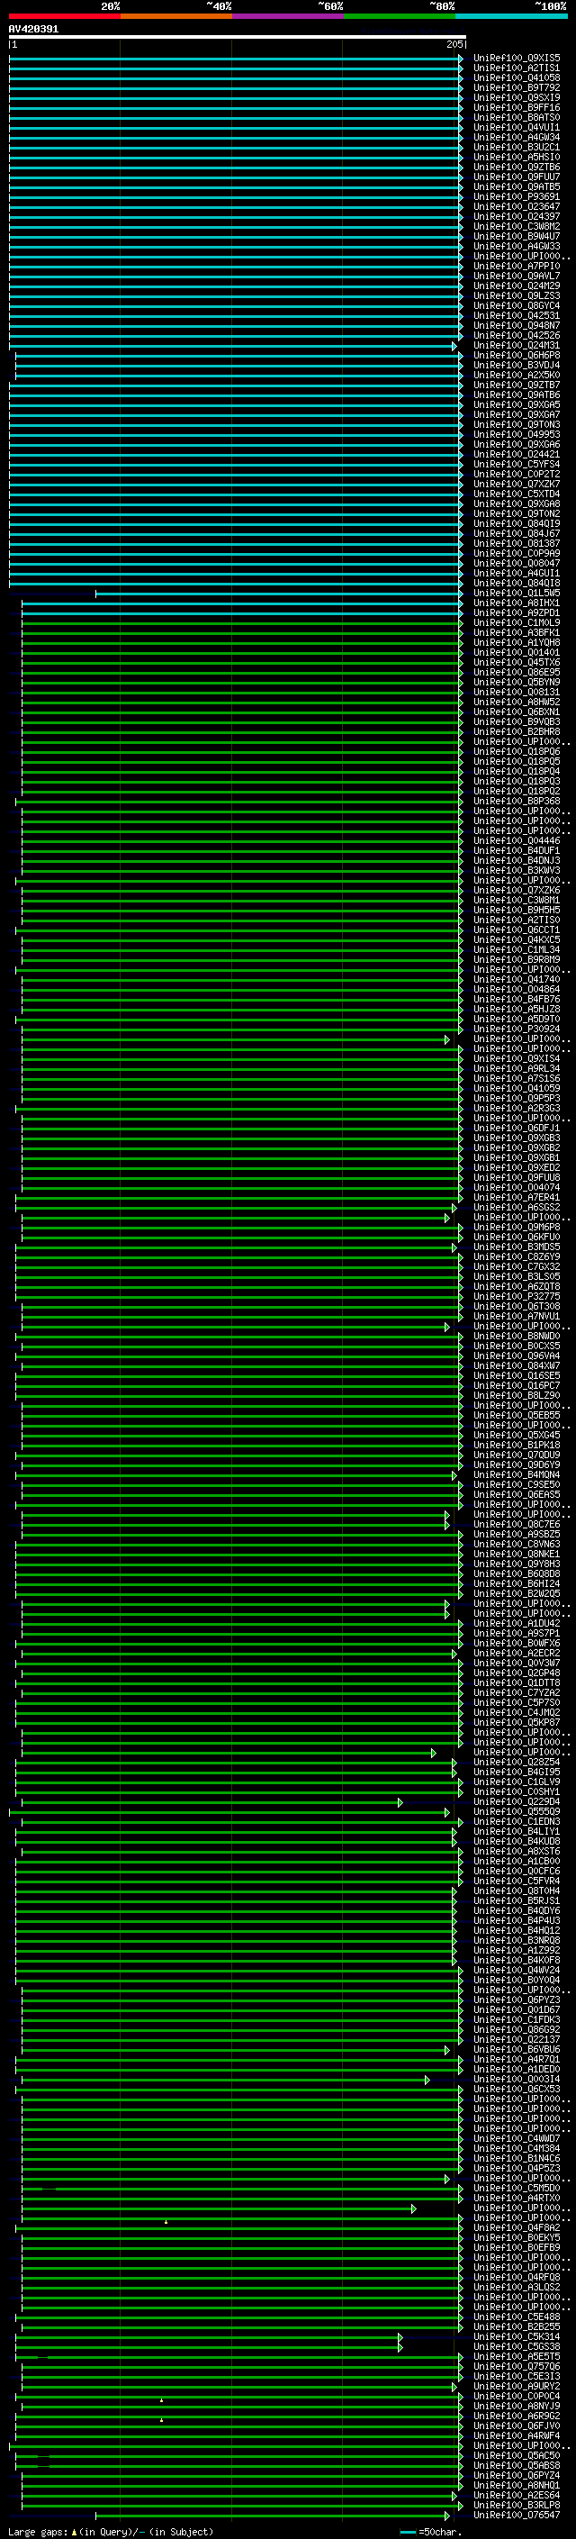Image resolution: width=576 pixels, height=2539 pixels.
Task: Select the UniRef100_P30924 label
Action: coord(517,1029)
